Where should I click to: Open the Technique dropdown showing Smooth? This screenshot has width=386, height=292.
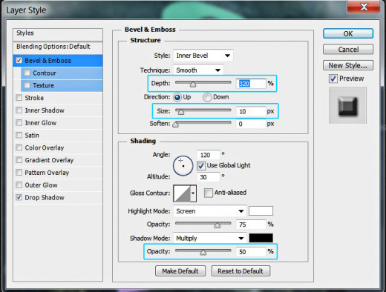coord(198,70)
